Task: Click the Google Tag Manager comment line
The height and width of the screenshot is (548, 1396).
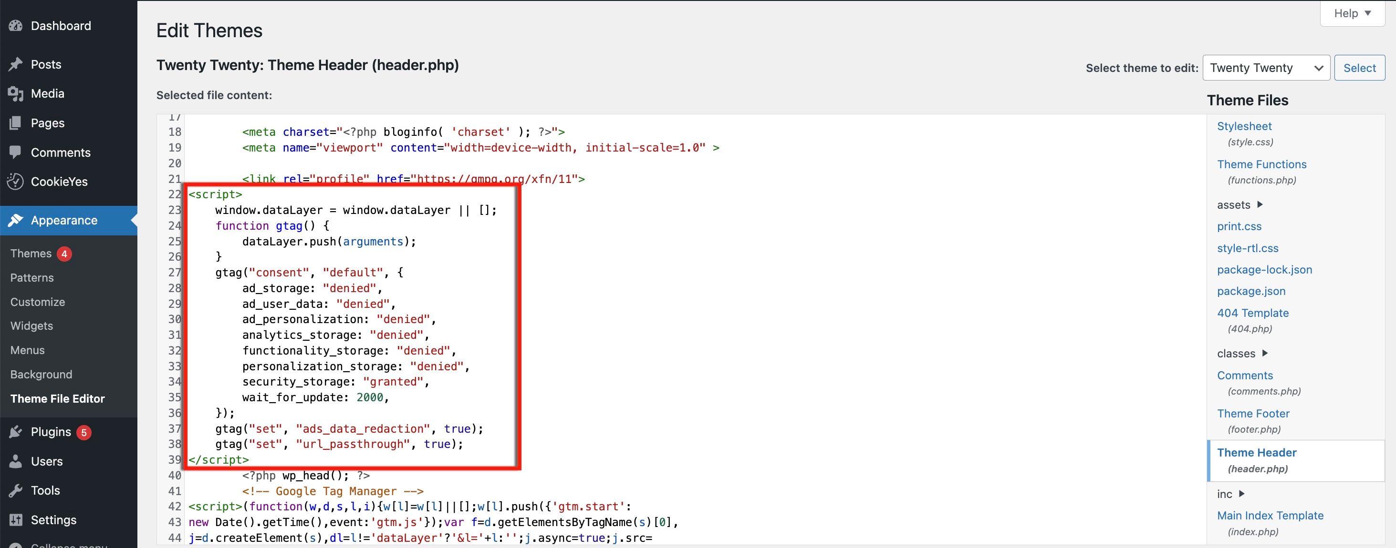Action: click(x=333, y=491)
